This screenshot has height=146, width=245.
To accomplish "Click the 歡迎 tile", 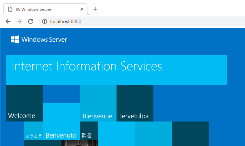I will (x=89, y=131).
